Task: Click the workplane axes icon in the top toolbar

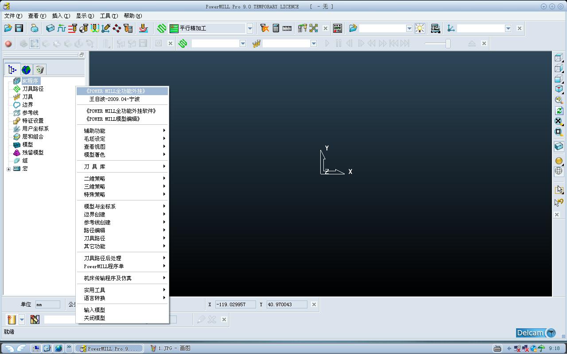Action: coord(451,28)
